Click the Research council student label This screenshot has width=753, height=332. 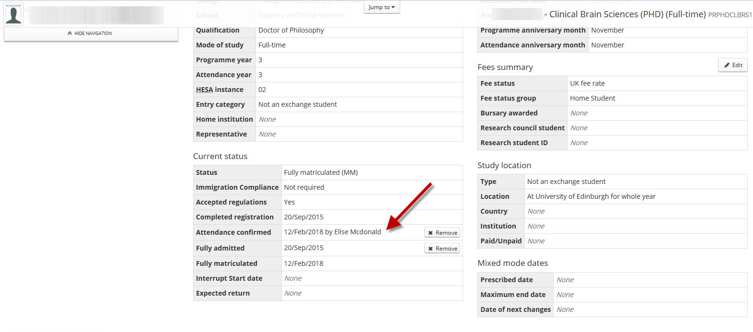point(522,128)
